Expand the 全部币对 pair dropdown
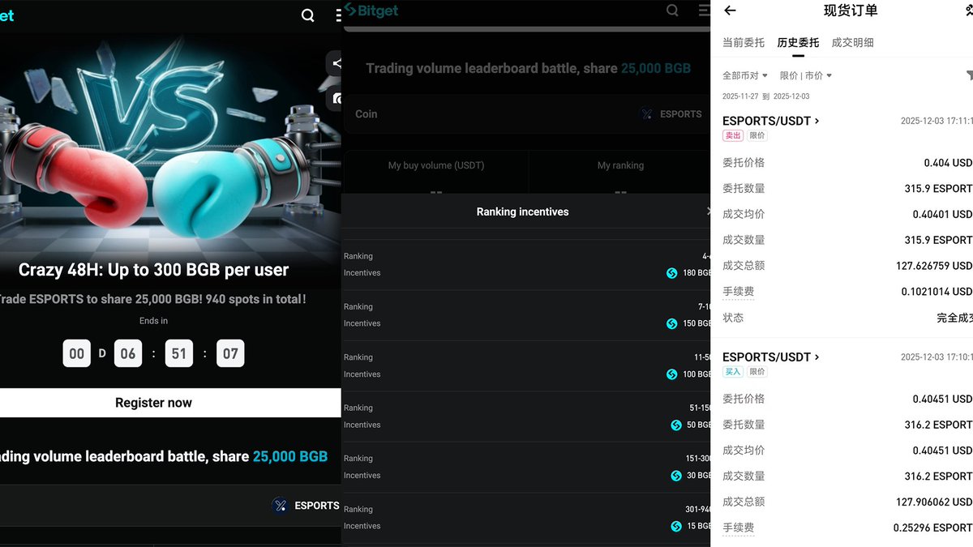Viewport: 973px width, 547px height. 745,75
